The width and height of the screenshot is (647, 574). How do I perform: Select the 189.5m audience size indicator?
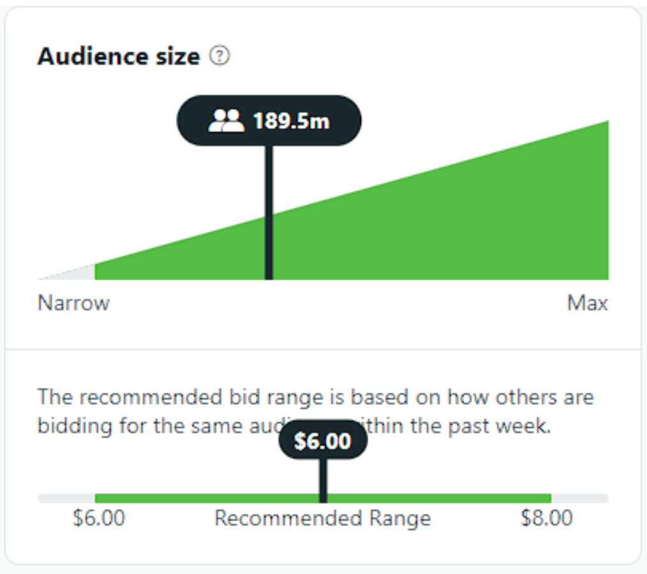coord(269,121)
